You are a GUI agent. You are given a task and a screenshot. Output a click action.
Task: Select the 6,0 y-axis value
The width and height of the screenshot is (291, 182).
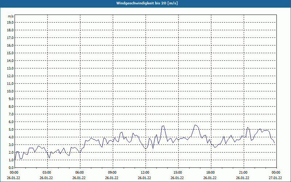(11, 122)
